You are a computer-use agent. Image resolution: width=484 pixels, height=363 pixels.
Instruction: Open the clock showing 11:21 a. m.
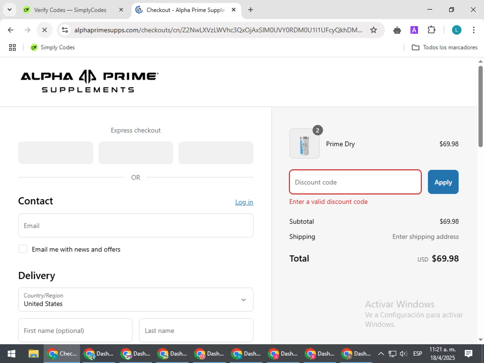click(442, 354)
